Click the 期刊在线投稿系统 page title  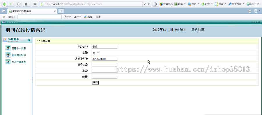25,30
